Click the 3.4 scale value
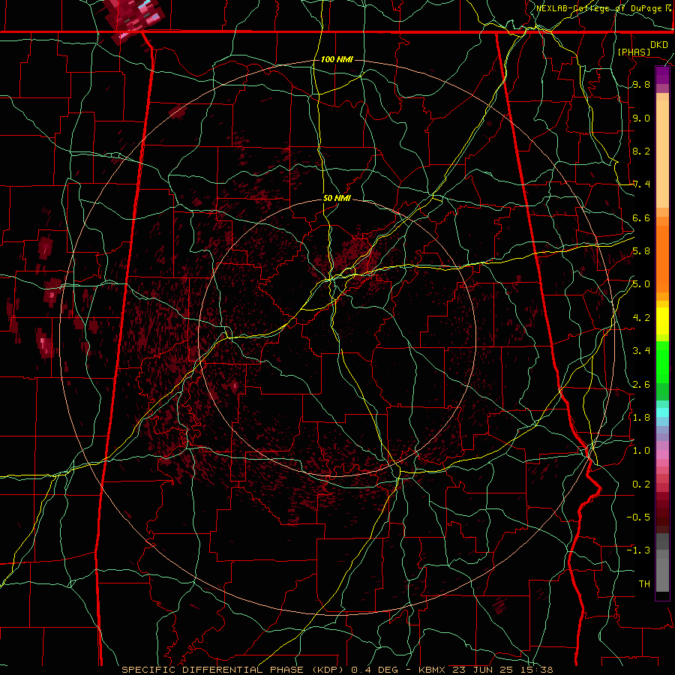The height and width of the screenshot is (675, 675). [641, 351]
